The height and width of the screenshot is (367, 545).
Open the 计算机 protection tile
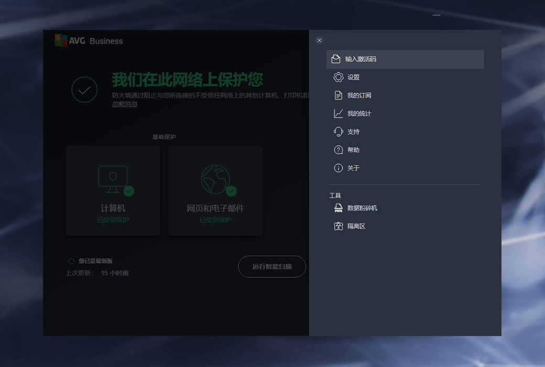[x=113, y=191]
